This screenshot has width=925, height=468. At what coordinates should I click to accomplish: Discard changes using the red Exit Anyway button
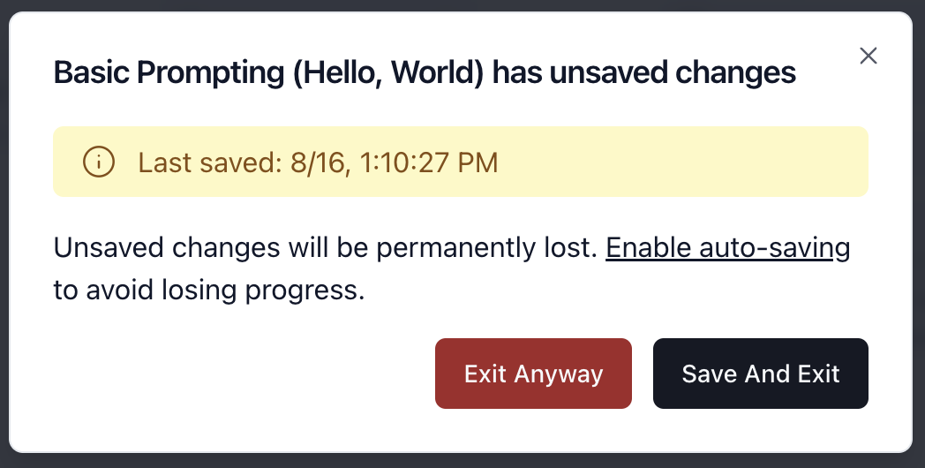click(x=533, y=374)
